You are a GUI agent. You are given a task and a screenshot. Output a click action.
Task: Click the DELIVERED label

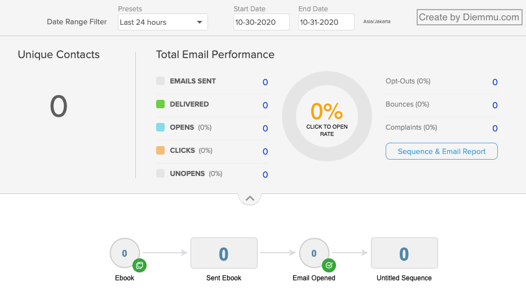tap(189, 104)
